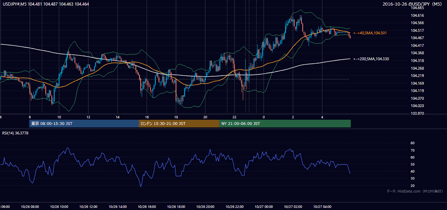Screen dimensions: 447x210
Task: Click the 10/27 02:00 date axis label
Action: point(293,207)
